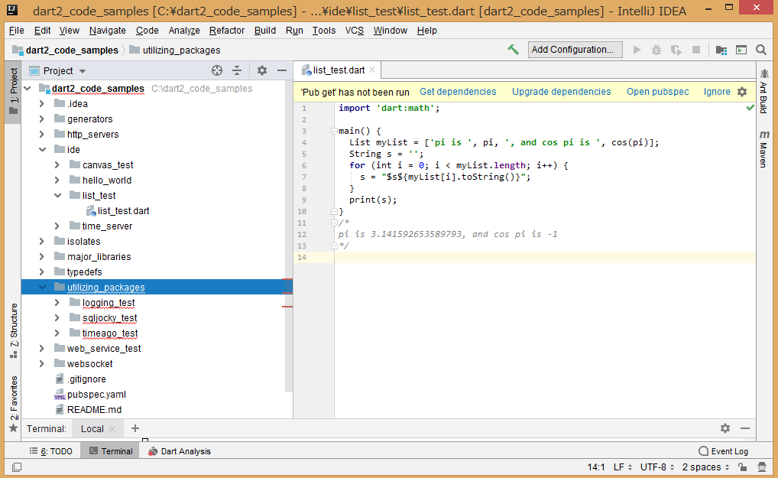Close the Local terminal tab
This screenshot has width=778, height=478.
pyautogui.click(x=112, y=429)
